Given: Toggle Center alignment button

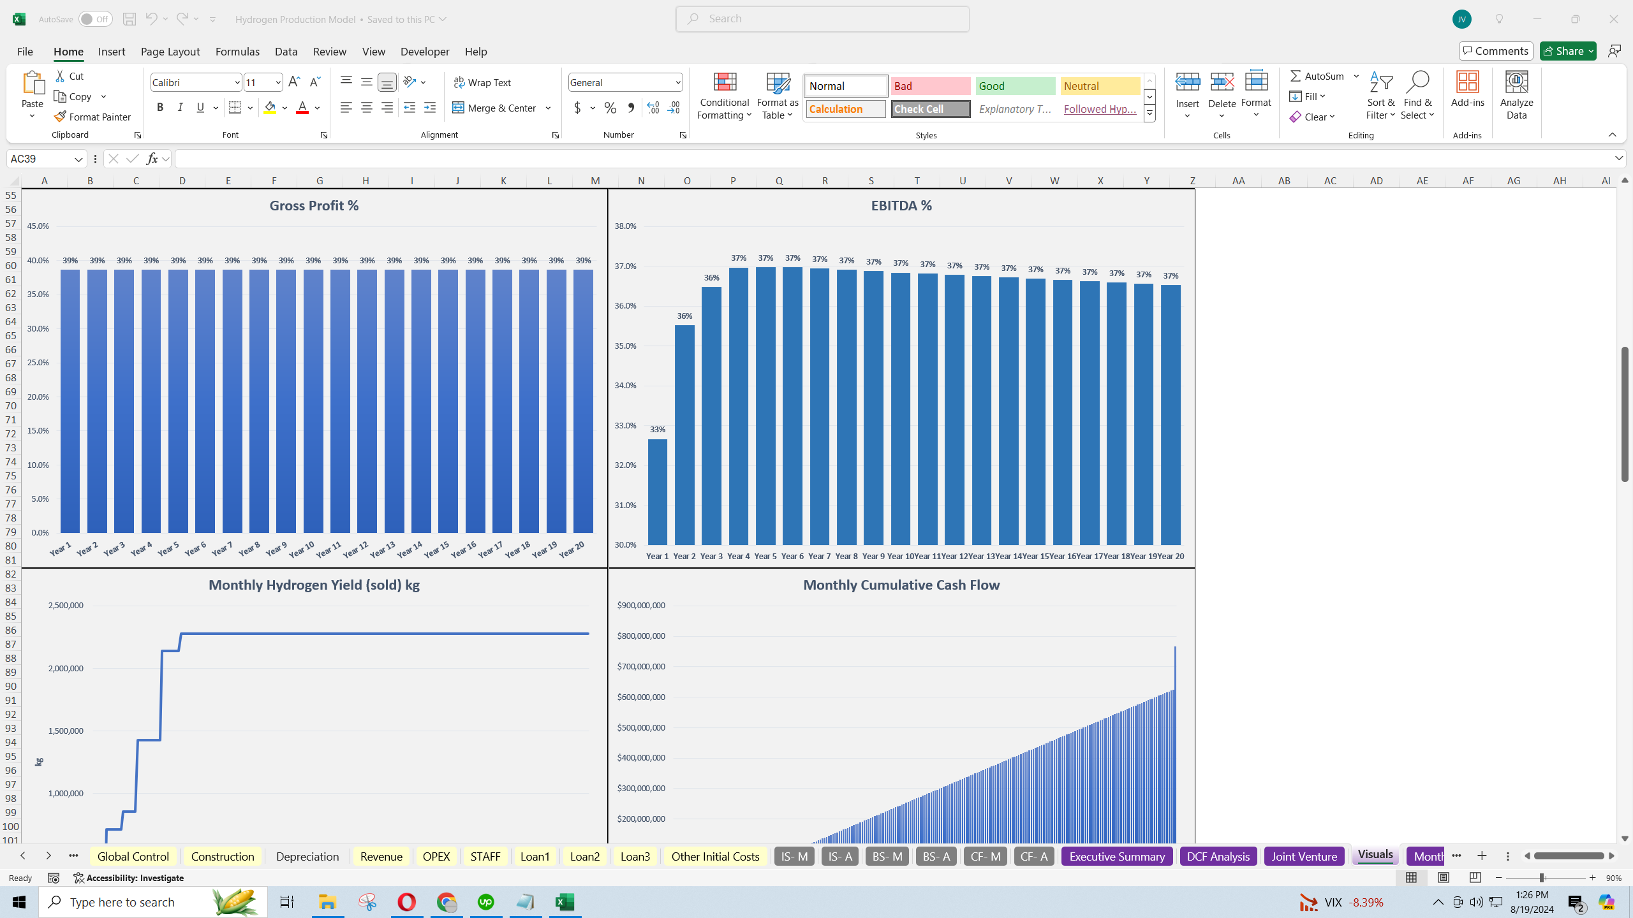Looking at the screenshot, I should [x=367, y=108].
